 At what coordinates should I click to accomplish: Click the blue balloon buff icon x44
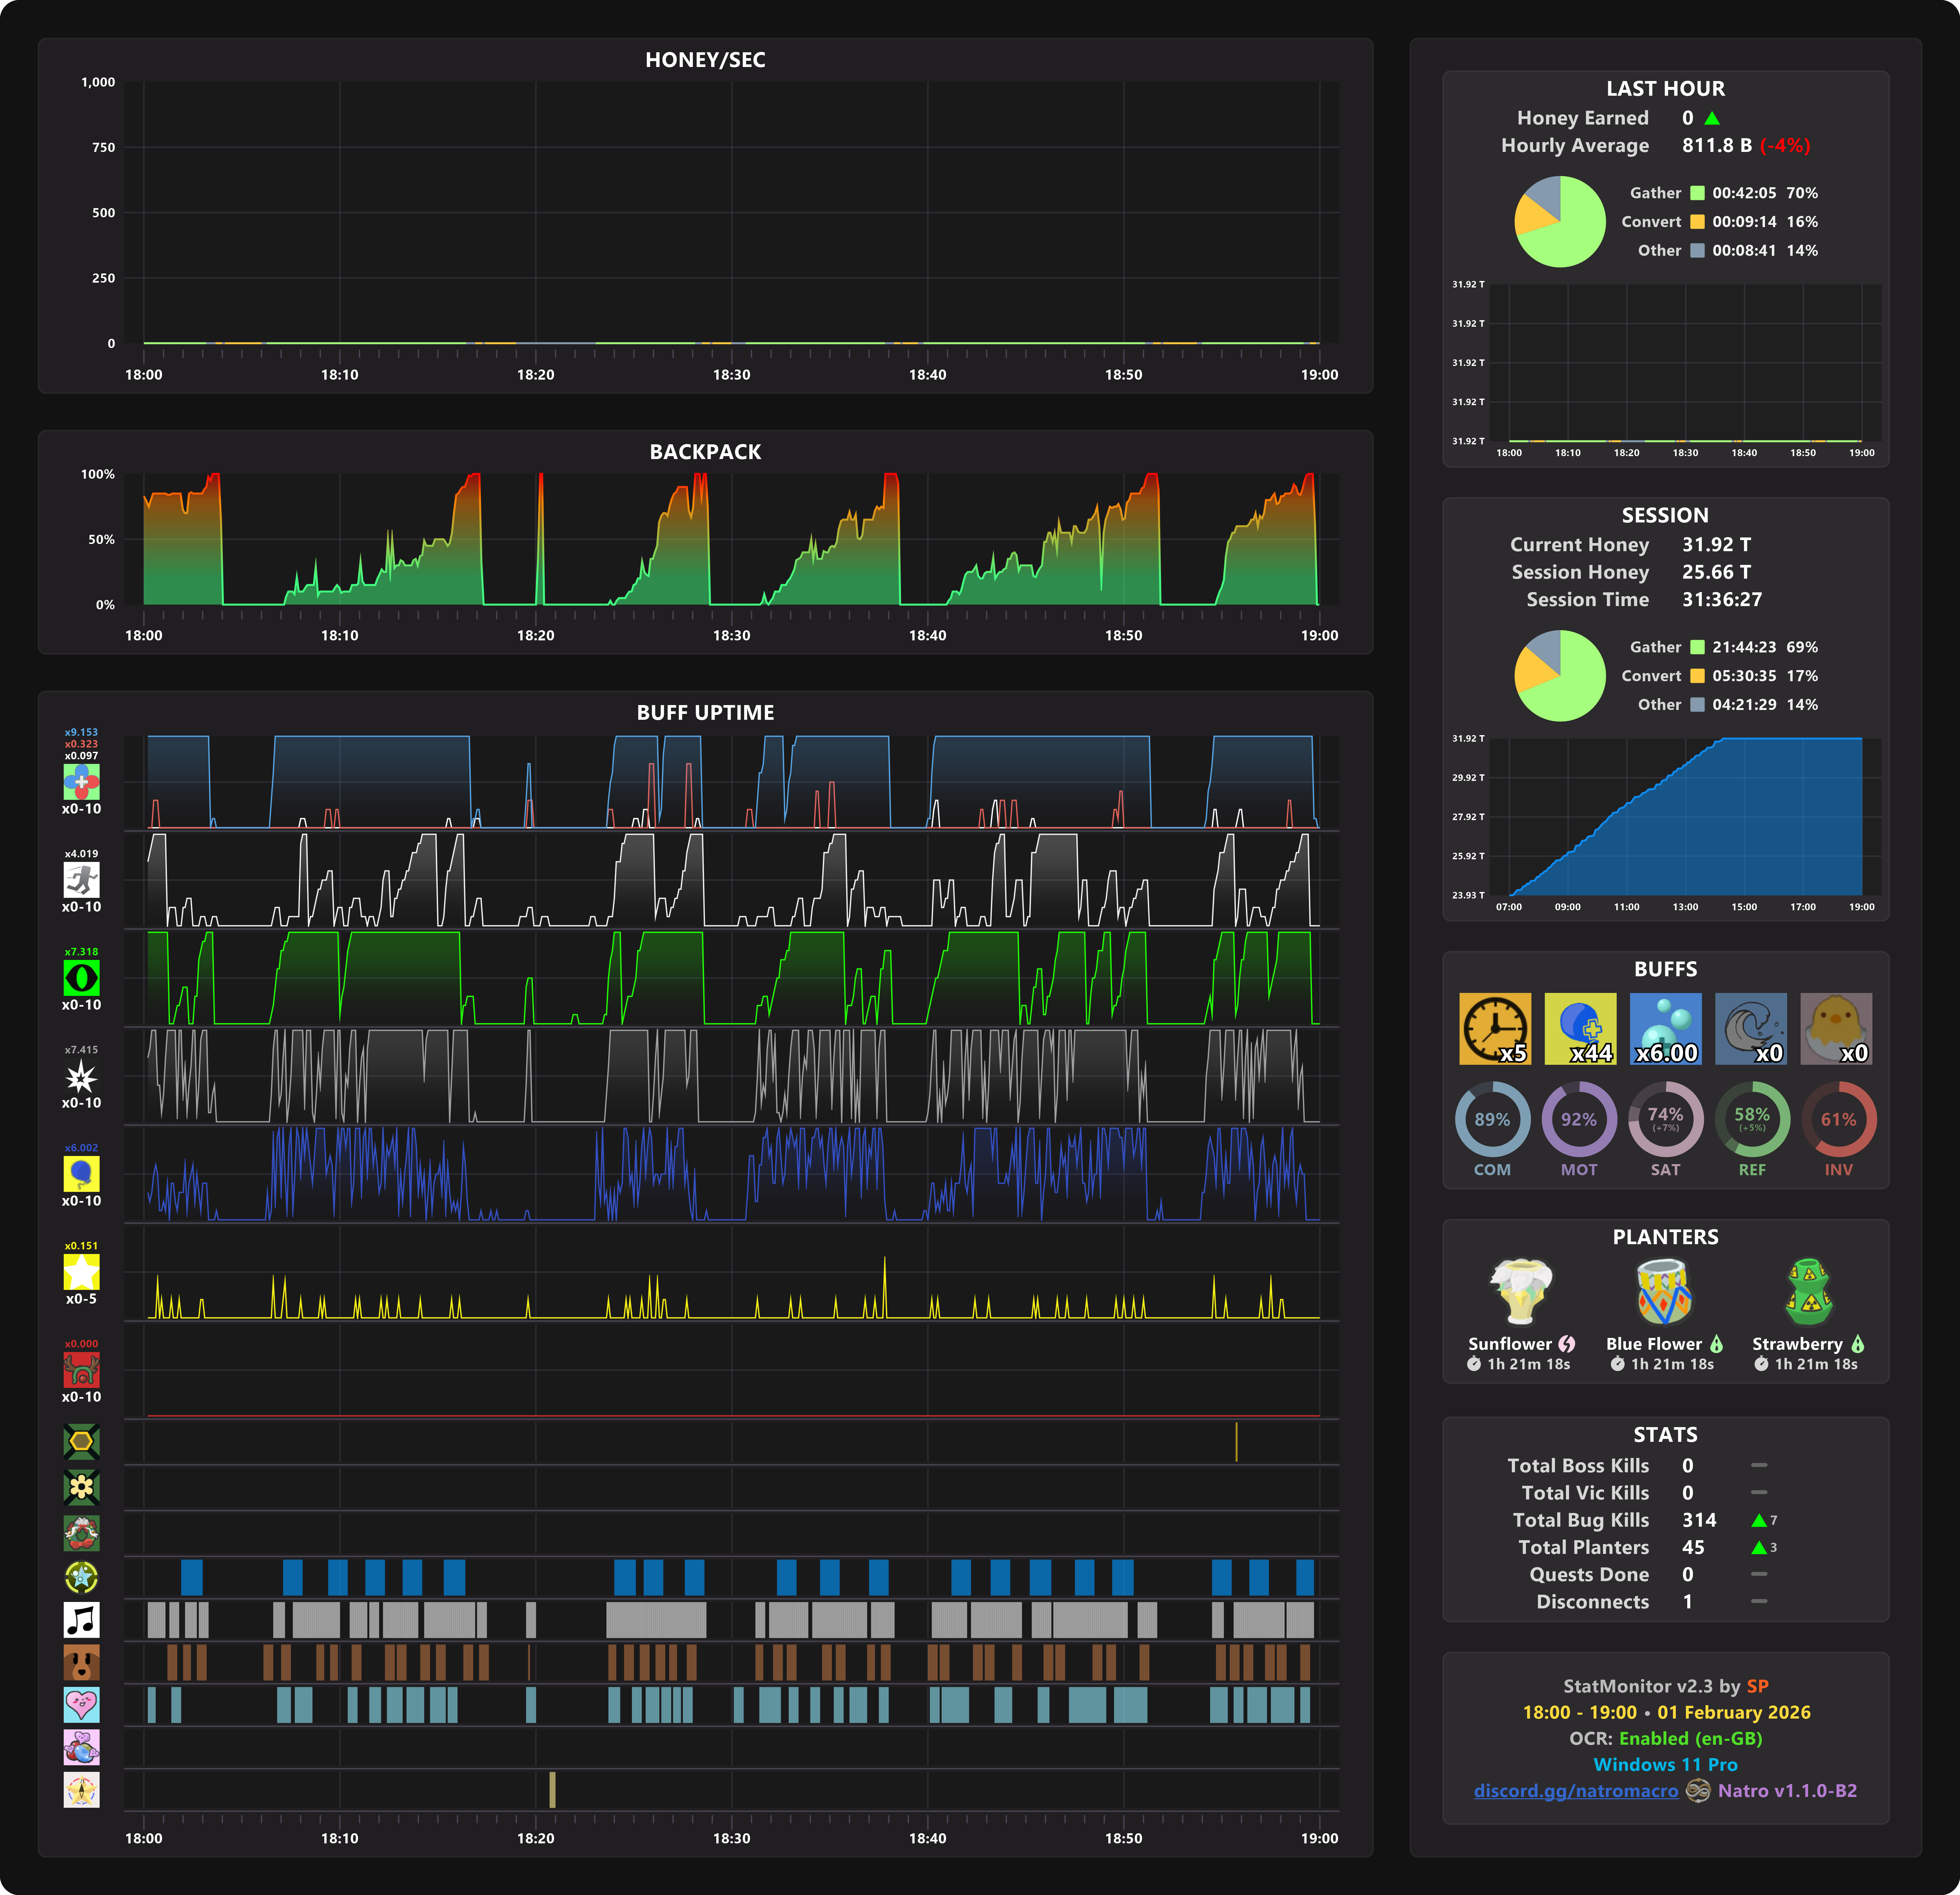coord(1580,1028)
